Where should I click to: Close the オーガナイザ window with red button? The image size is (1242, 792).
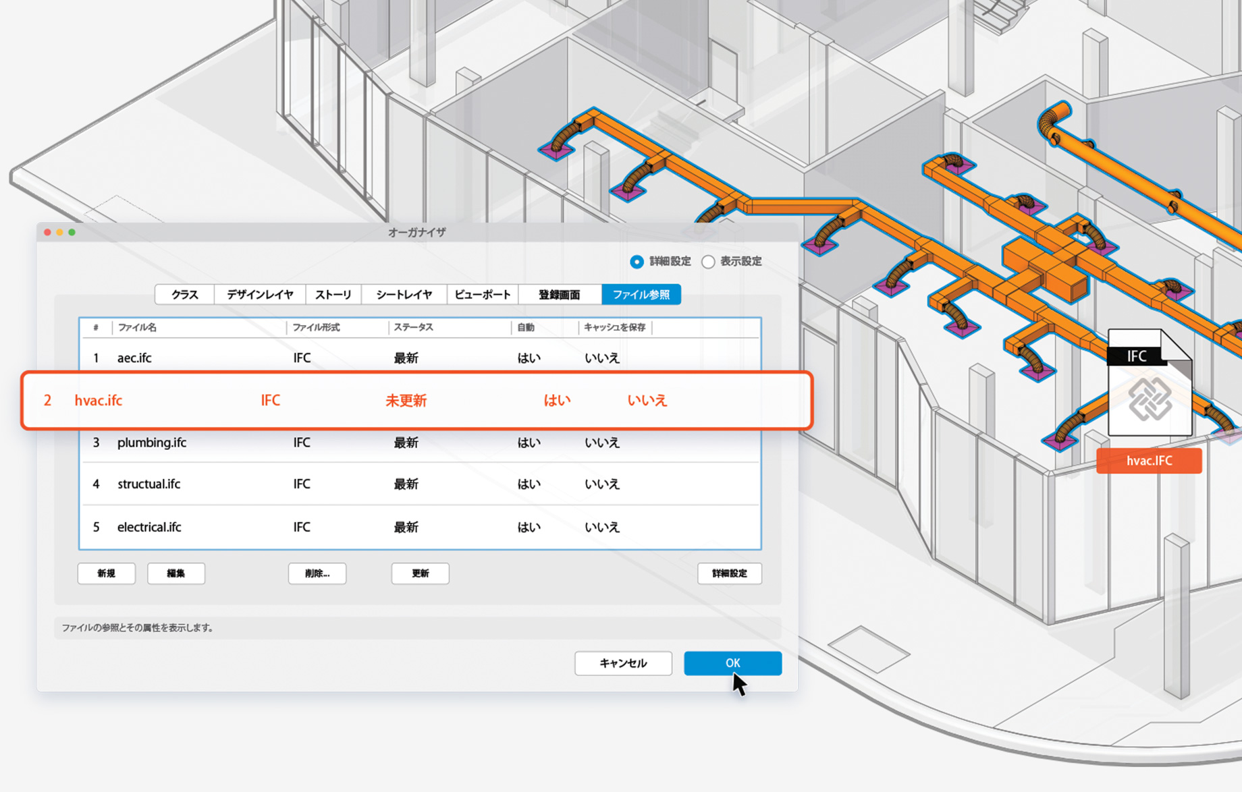47,232
